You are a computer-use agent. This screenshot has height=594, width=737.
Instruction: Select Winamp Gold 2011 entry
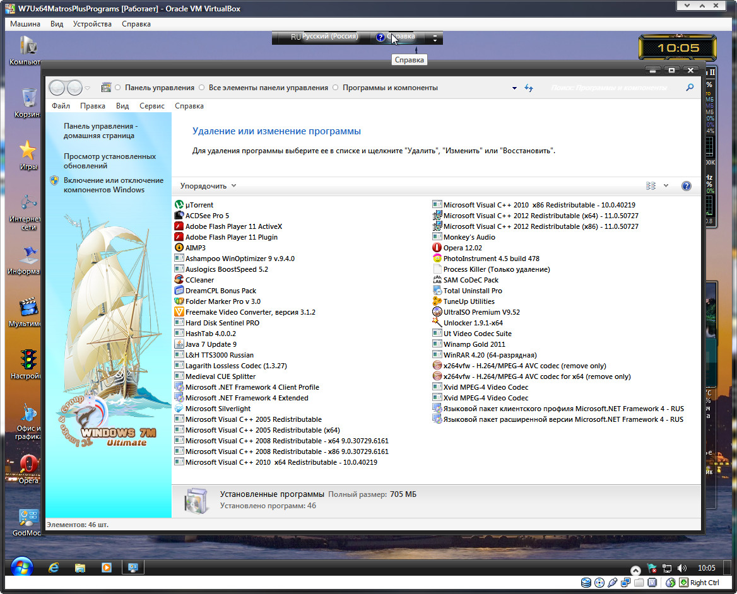(469, 344)
